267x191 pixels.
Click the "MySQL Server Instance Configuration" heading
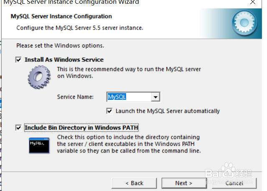tap(61, 17)
